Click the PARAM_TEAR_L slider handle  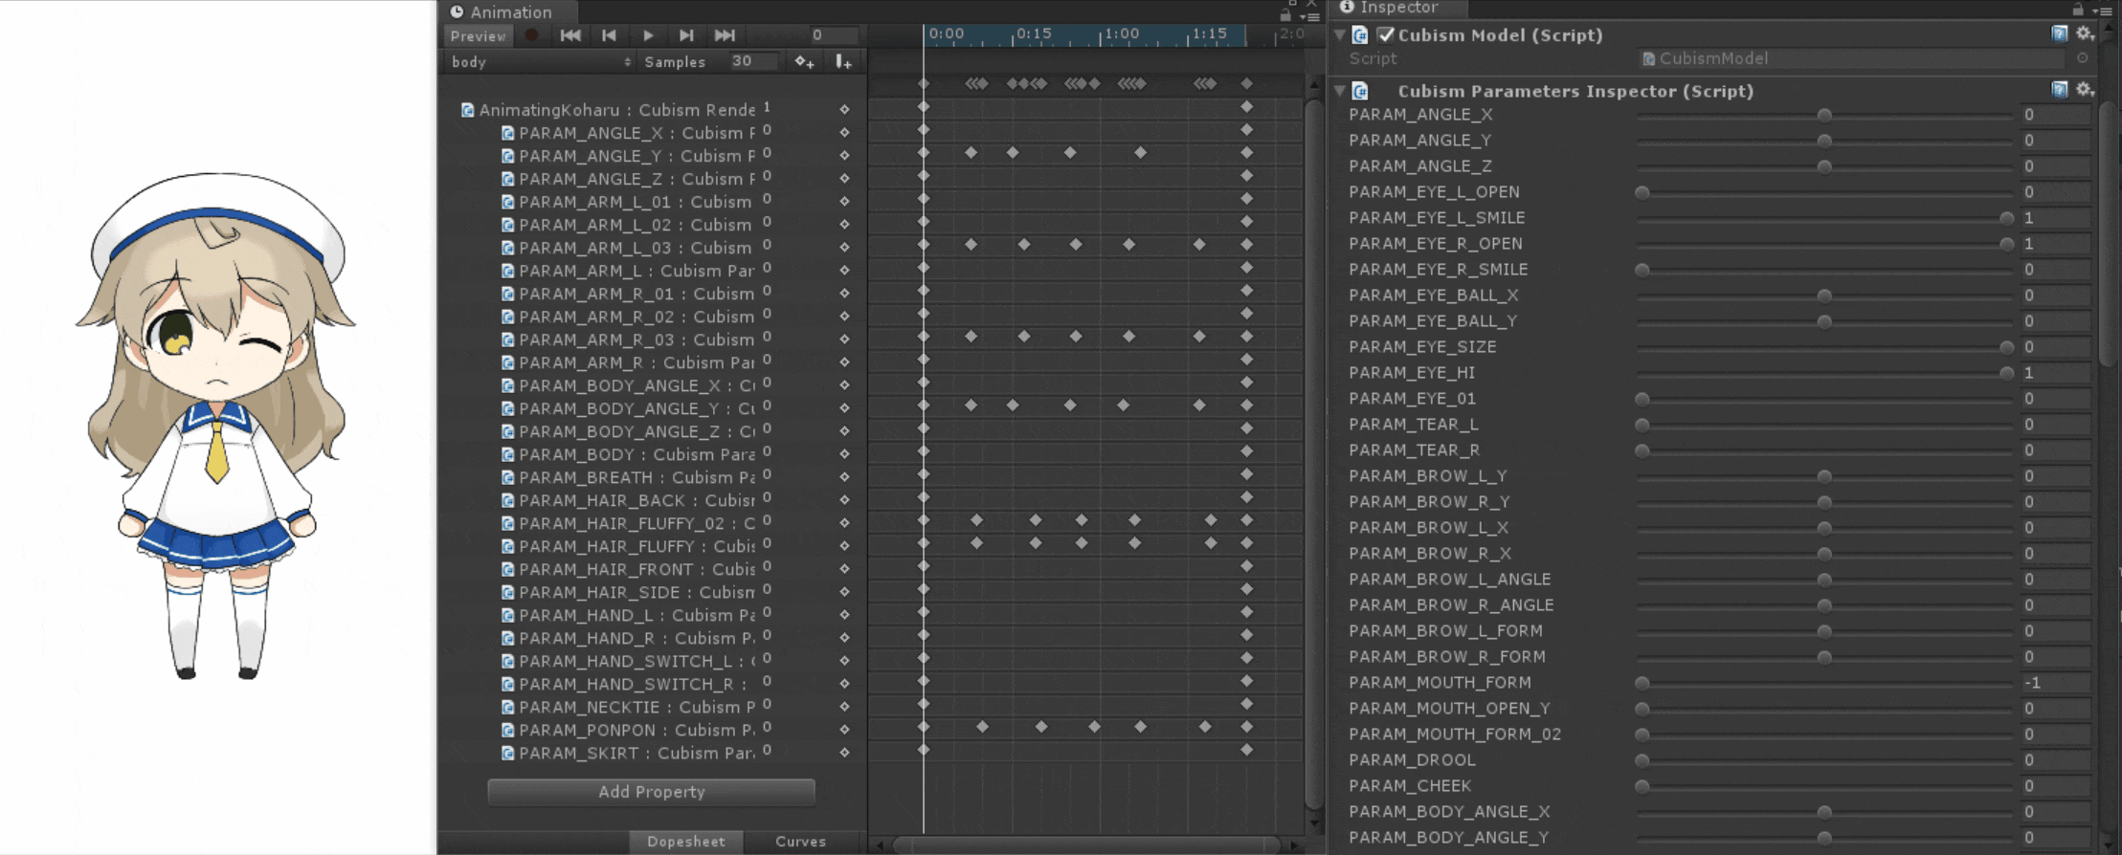1642,425
